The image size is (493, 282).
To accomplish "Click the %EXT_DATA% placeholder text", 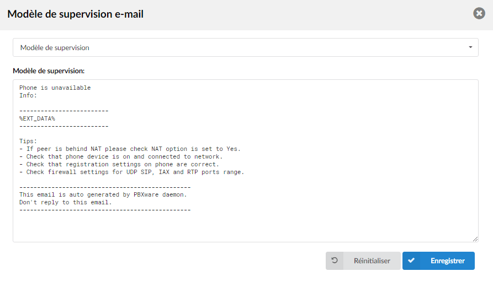I will tap(37, 118).
